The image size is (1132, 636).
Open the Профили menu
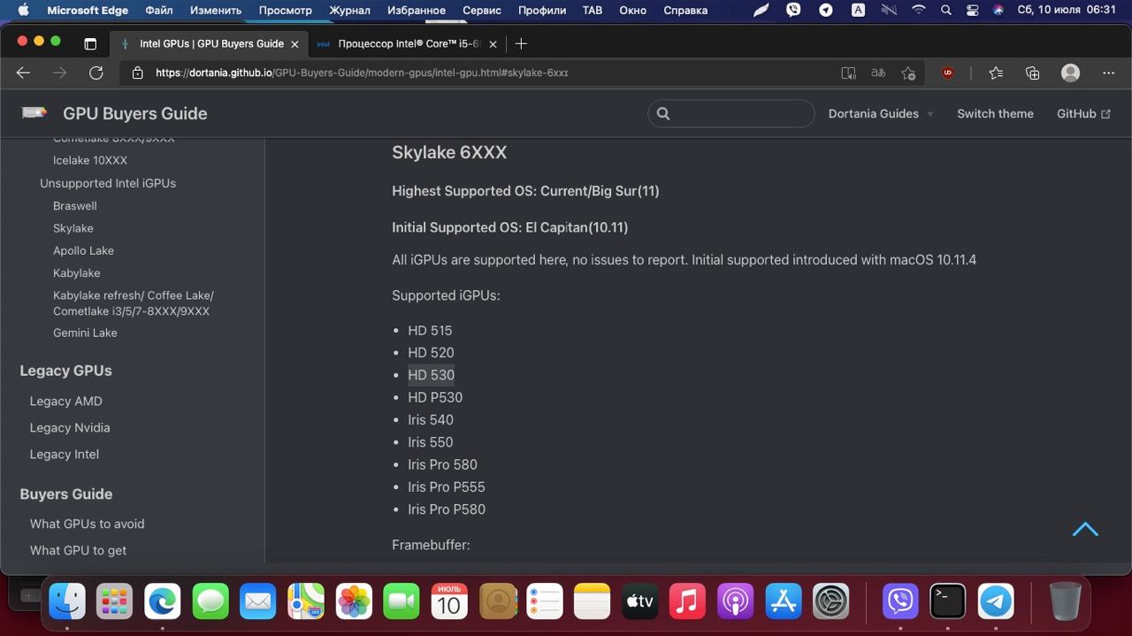541,11
